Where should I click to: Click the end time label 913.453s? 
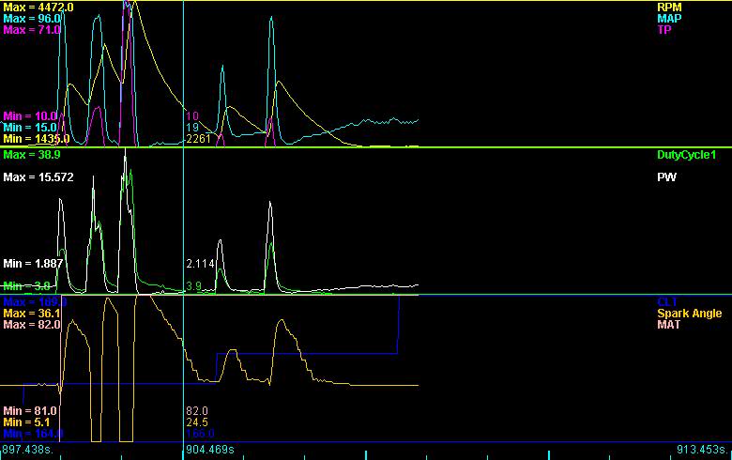click(702, 450)
